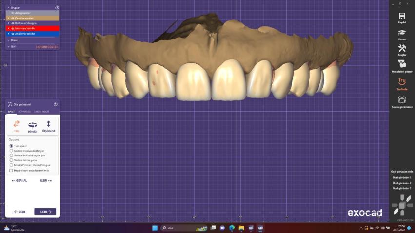Switch to the Advanced tab
The image size is (415, 233).
24,111
